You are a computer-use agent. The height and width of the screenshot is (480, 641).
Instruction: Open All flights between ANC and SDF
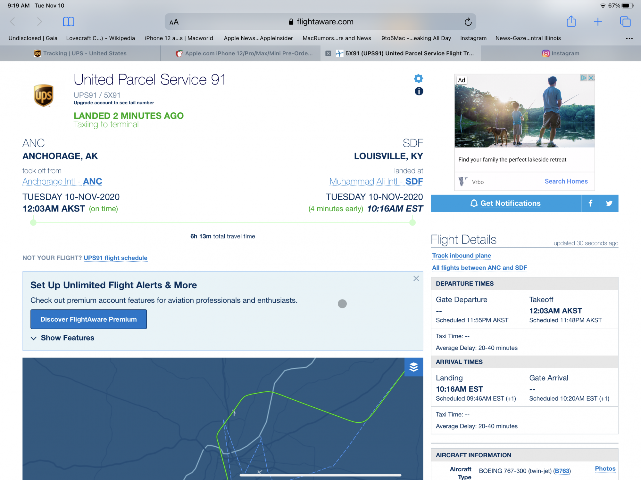tap(479, 268)
